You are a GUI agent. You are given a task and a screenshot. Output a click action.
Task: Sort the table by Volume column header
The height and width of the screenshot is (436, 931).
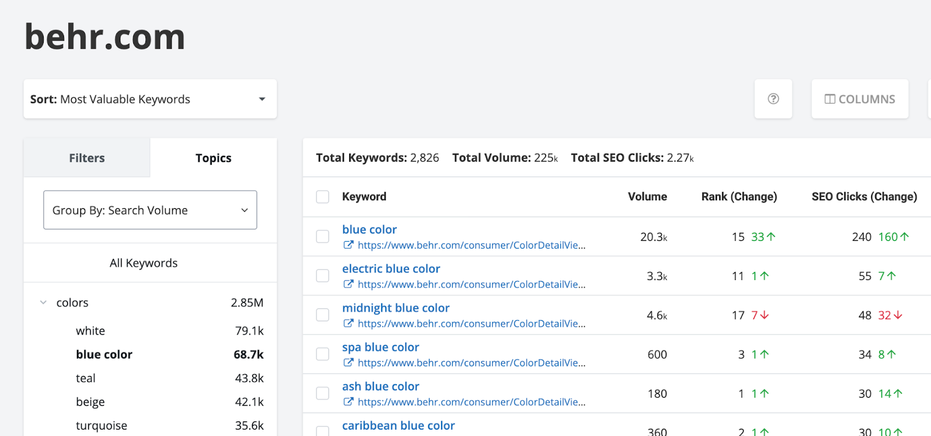click(x=647, y=197)
